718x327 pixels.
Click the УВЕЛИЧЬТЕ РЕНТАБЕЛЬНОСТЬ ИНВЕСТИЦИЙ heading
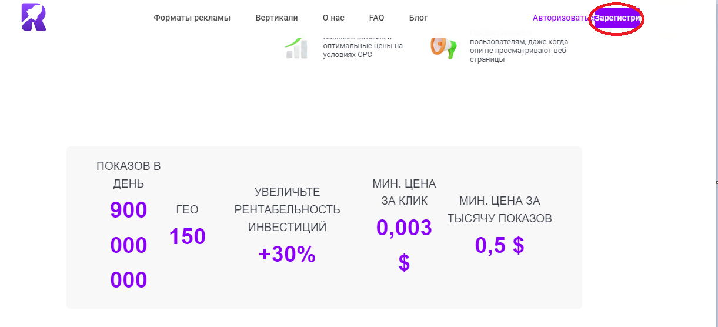pyautogui.click(x=287, y=209)
